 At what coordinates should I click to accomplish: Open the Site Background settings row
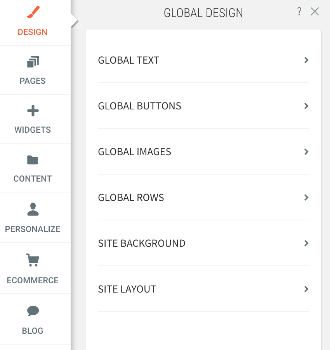203,243
